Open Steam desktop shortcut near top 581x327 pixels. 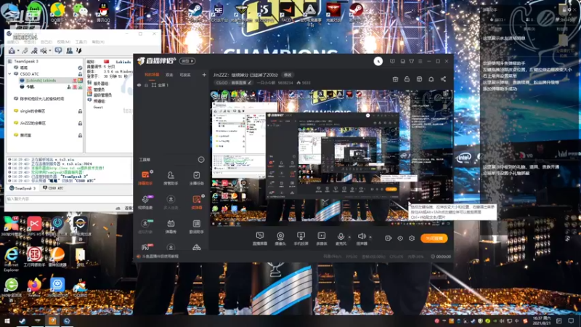coord(195,12)
